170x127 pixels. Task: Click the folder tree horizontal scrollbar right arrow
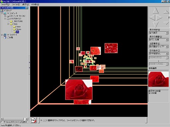27,119
